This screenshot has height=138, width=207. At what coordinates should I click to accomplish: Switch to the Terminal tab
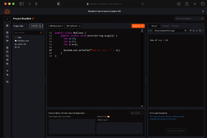(x=175, y=26)
